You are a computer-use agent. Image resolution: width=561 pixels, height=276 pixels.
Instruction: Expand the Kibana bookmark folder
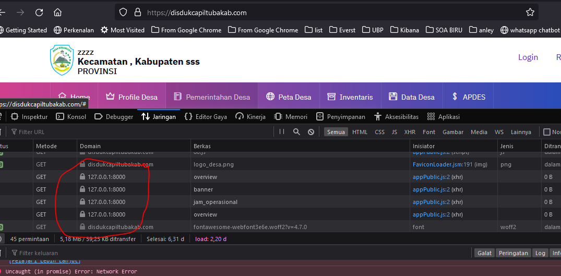tap(404, 30)
